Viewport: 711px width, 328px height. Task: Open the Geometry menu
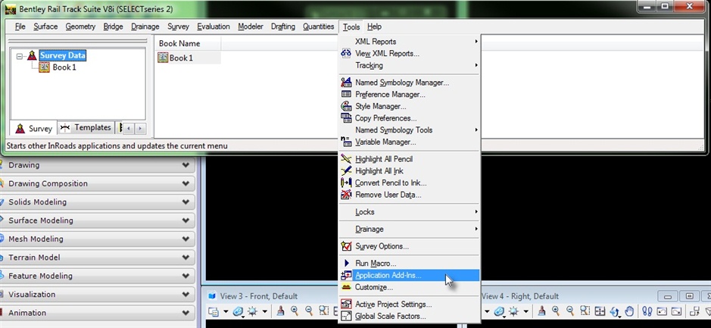coord(80,27)
